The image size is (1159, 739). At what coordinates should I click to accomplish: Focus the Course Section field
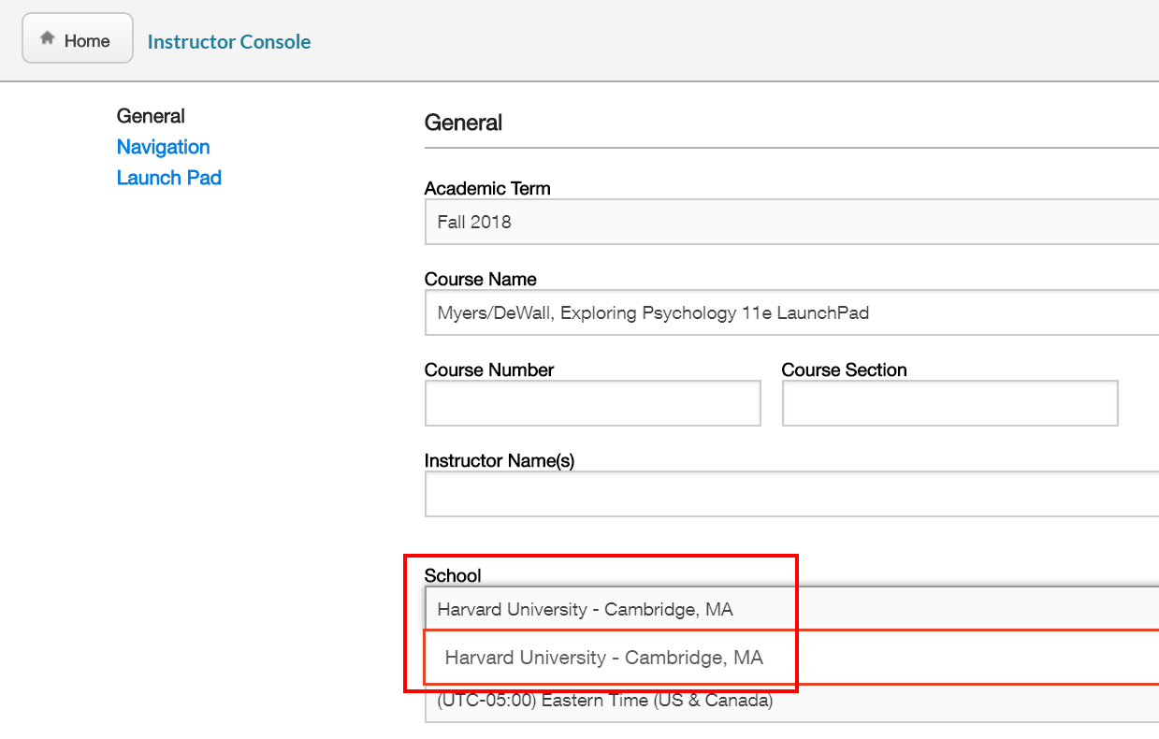(949, 402)
